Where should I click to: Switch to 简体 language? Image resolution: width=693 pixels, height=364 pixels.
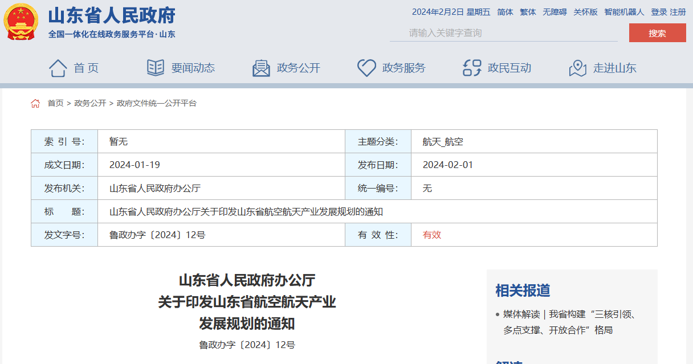click(505, 12)
